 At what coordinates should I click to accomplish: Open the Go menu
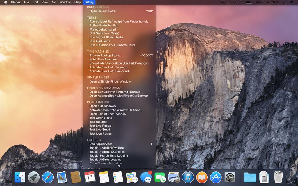pos(54,2)
